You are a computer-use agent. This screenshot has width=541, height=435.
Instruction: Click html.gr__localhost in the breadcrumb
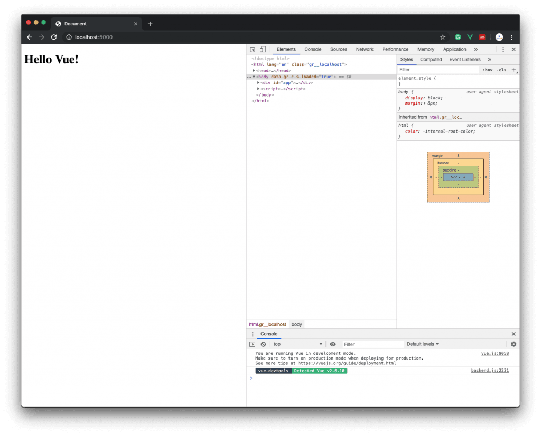coord(267,324)
